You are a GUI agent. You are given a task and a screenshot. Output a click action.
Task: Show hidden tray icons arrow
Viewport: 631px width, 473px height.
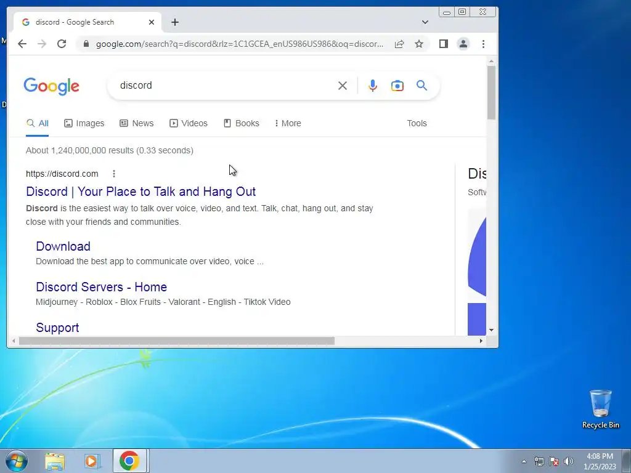pyautogui.click(x=524, y=461)
